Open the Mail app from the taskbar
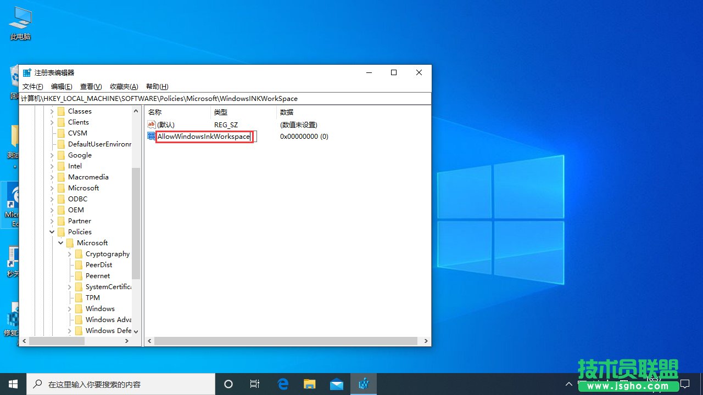The image size is (703, 395). 336,383
